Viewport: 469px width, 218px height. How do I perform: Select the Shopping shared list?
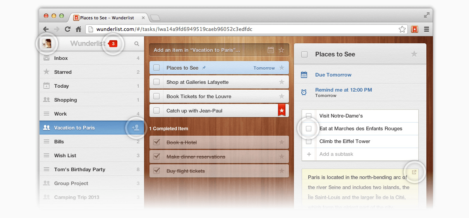92,100
